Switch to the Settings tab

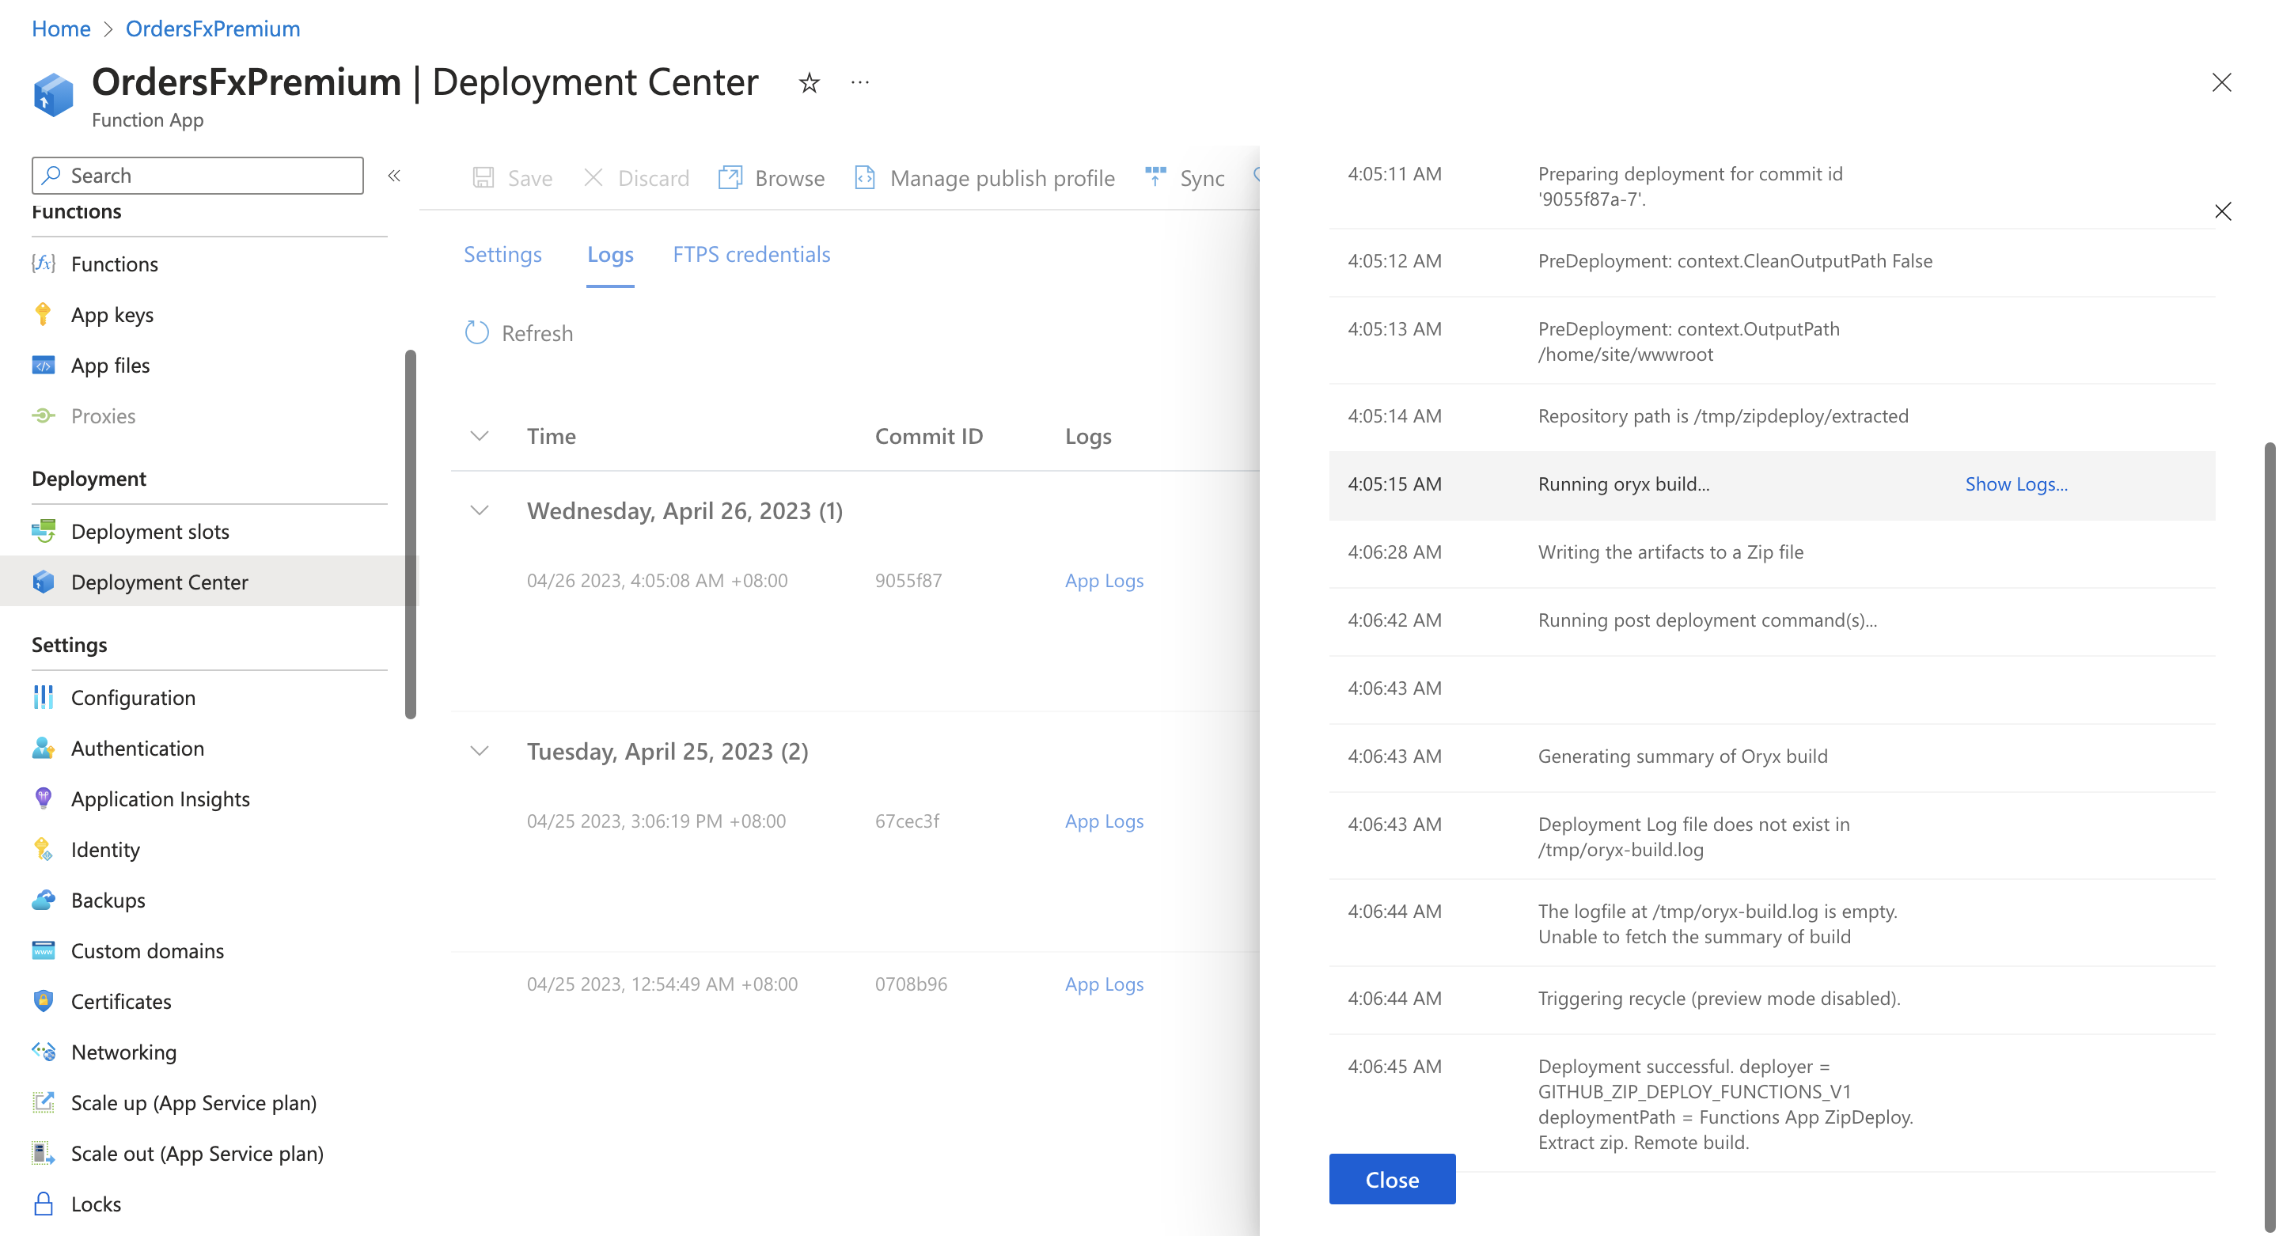(x=502, y=254)
